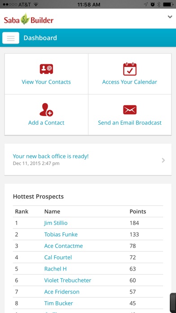176x313 pixels.
Task: Click the red envelope email icon
Action: tap(130, 110)
